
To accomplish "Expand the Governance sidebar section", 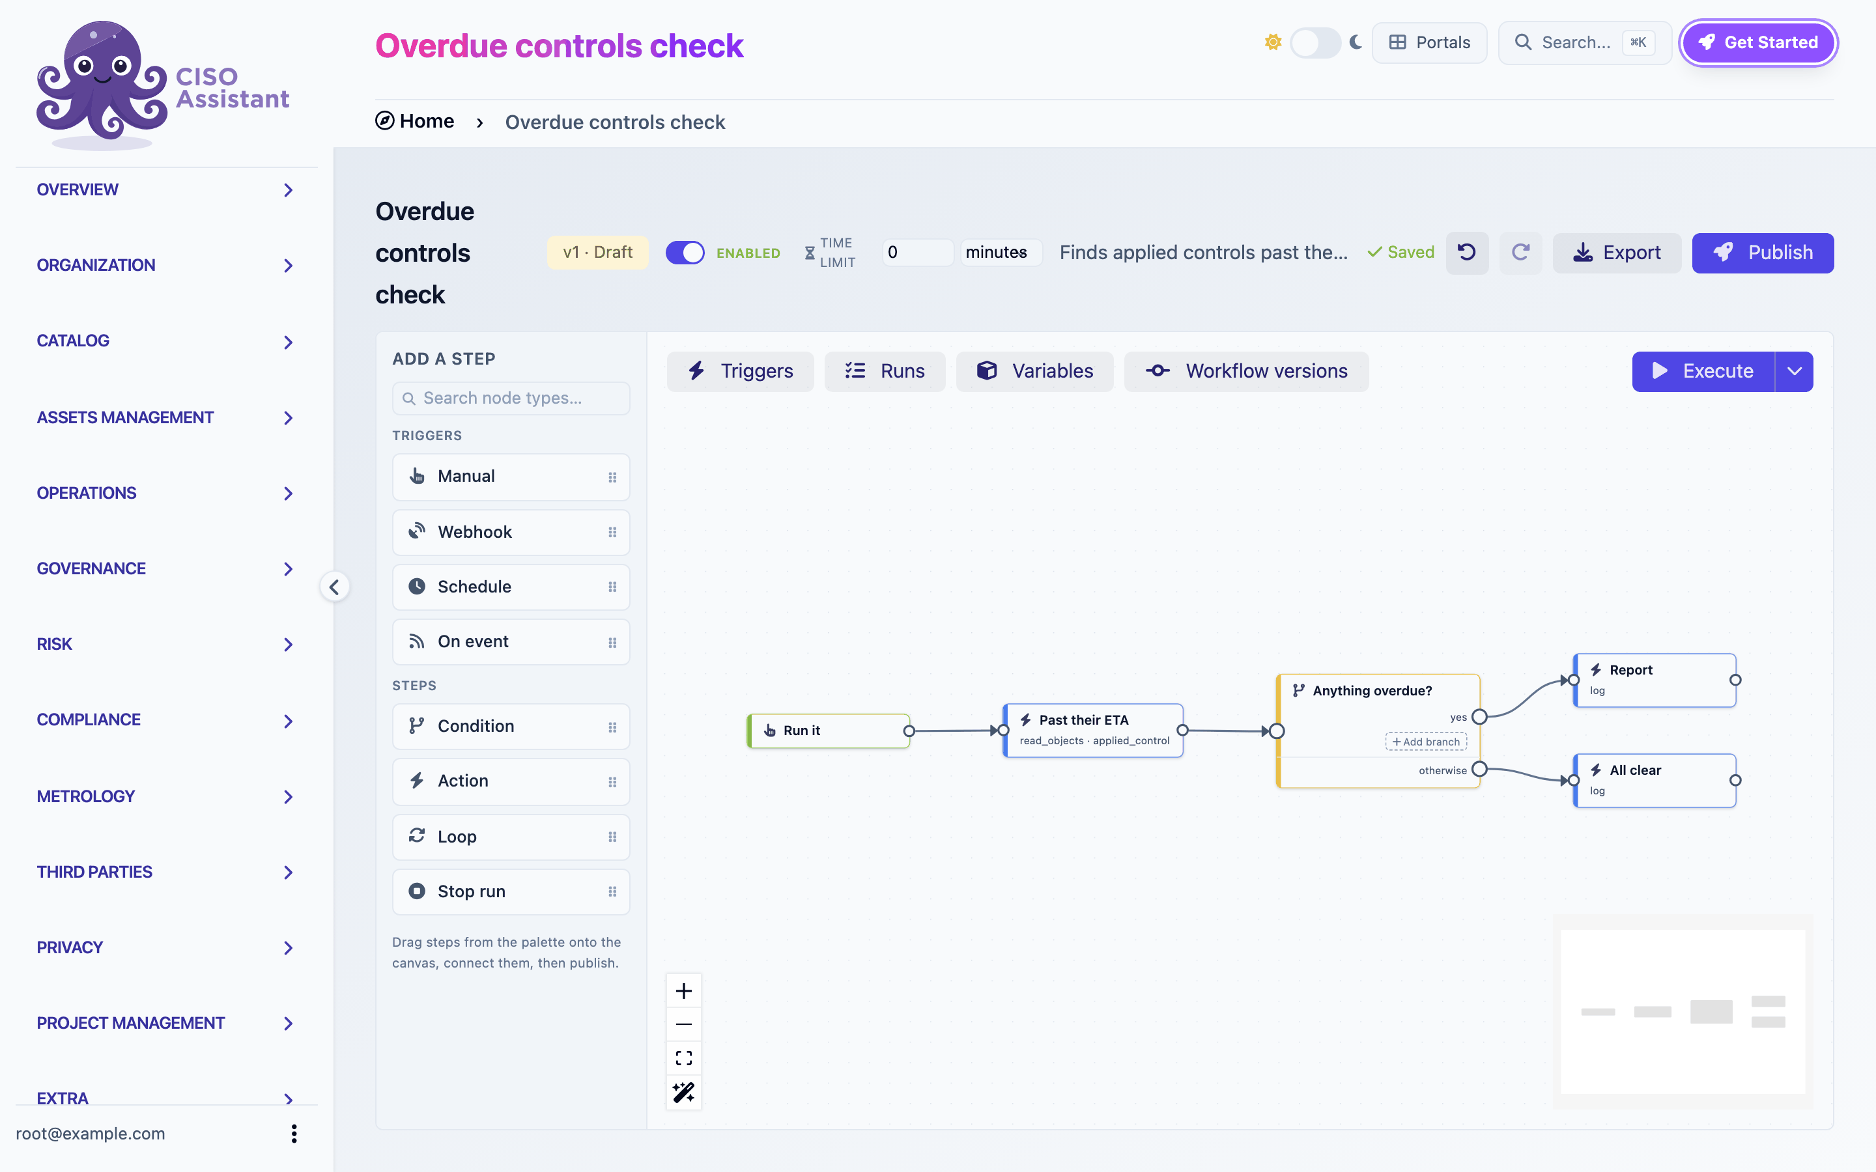I will click(x=164, y=569).
